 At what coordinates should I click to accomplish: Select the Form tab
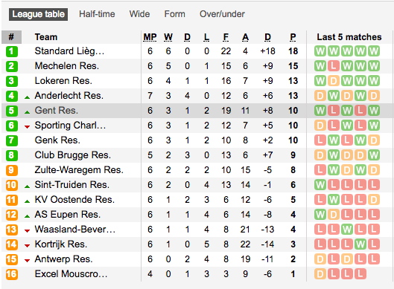coord(174,14)
